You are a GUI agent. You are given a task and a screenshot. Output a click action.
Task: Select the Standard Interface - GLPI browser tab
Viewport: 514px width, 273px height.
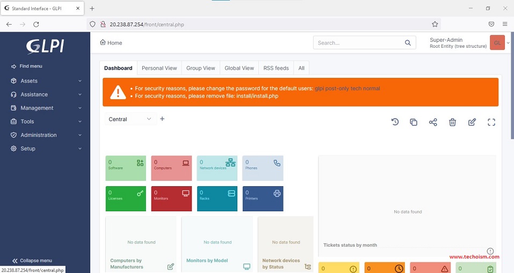(x=42, y=9)
